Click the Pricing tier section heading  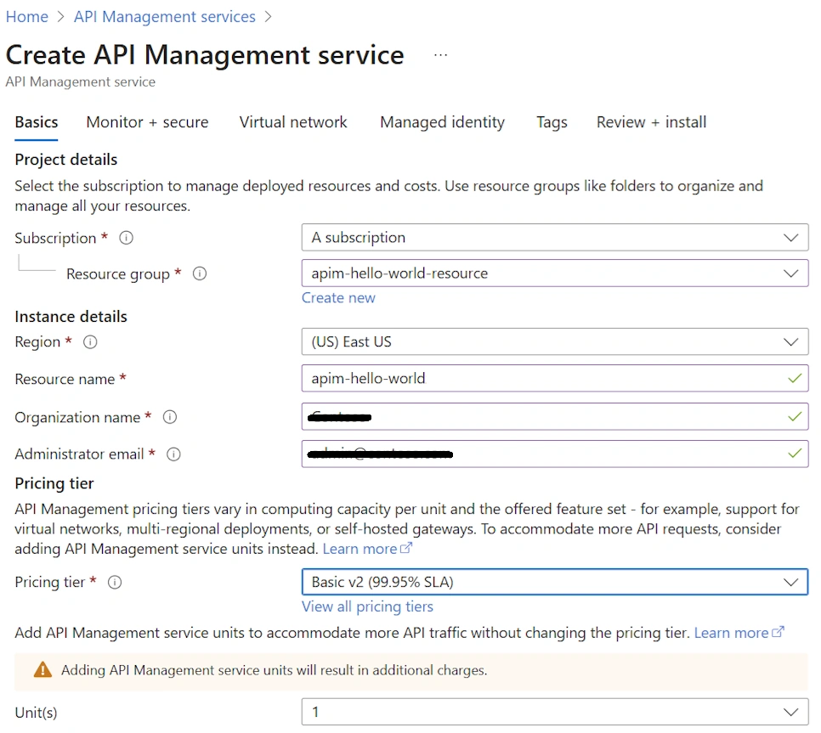pyautogui.click(x=54, y=483)
